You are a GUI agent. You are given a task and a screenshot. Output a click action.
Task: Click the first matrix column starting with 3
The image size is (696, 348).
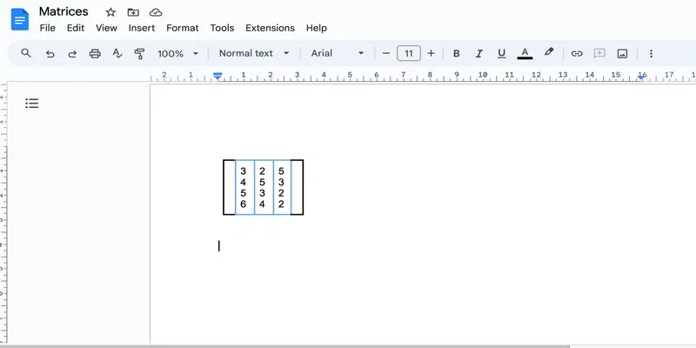point(244,187)
